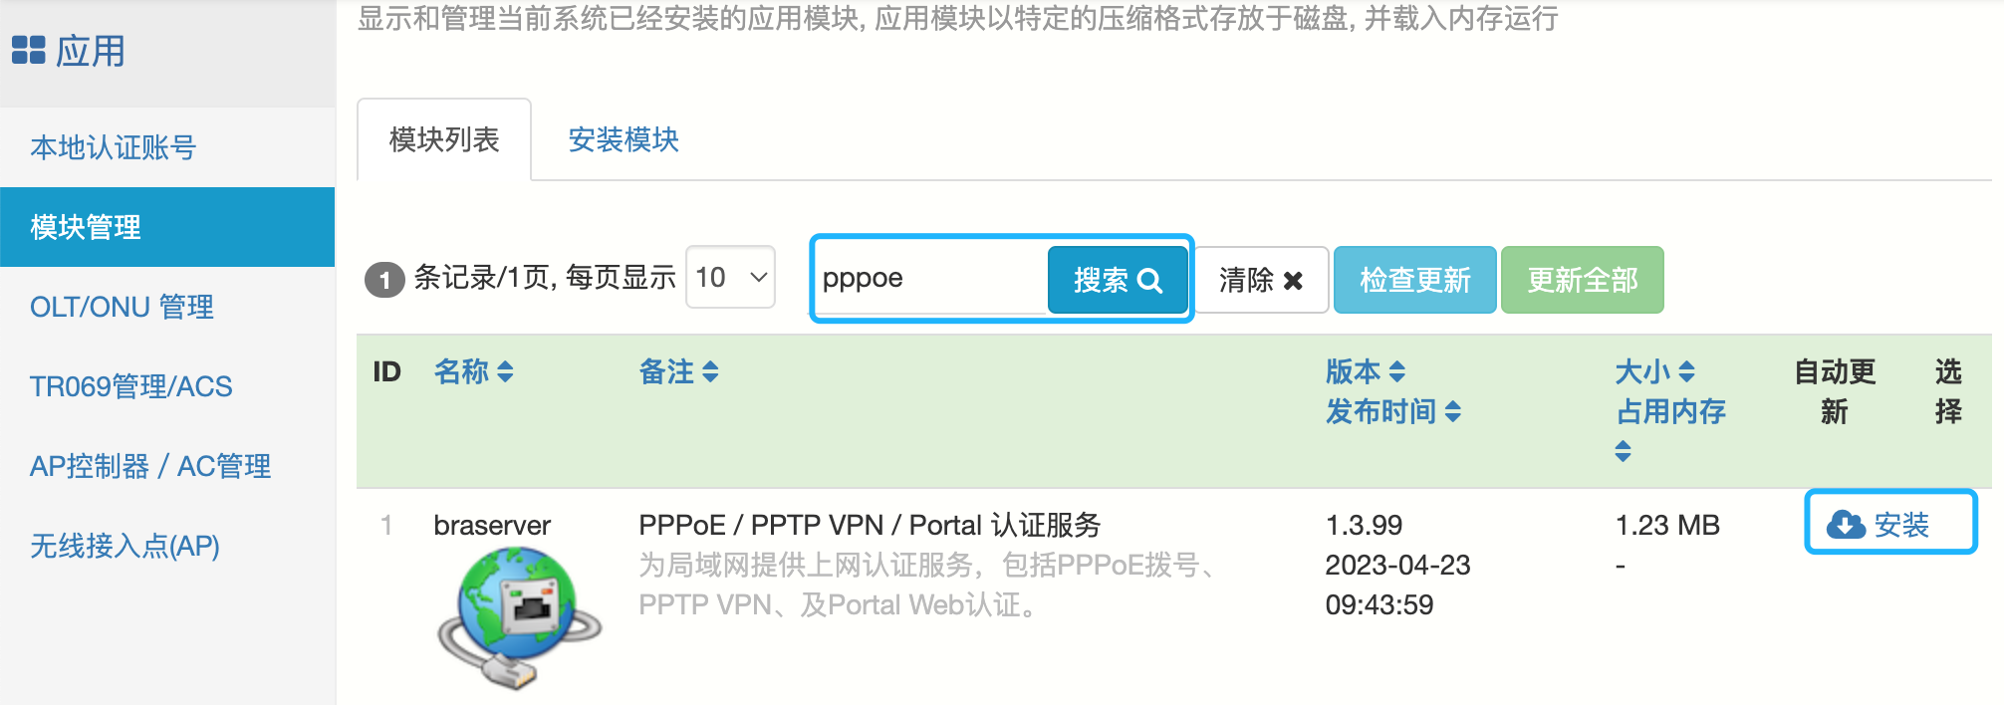Switch to the 安装模块 tab
This screenshot has height=705, width=2004.
pos(624,140)
